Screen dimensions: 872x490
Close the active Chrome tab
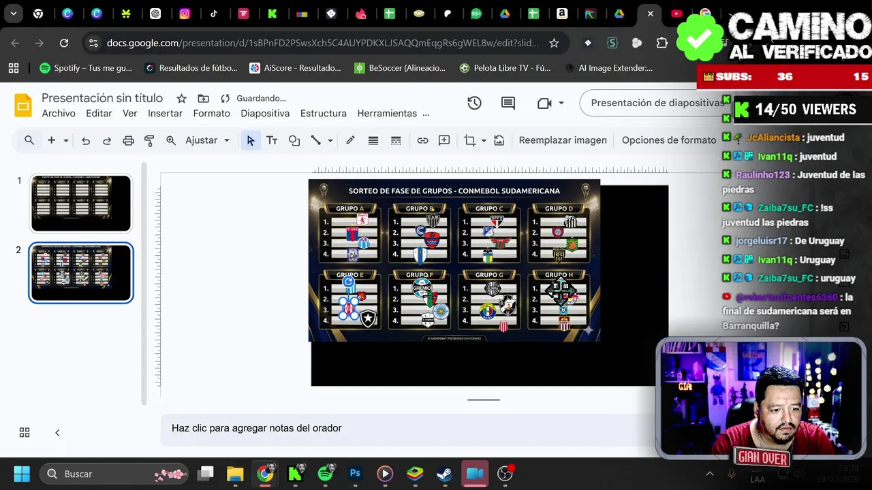click(x=651, y=14)
